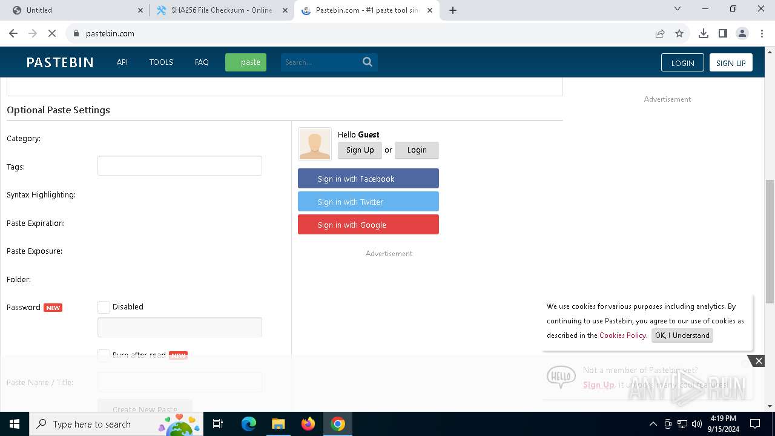Go back using browser back arrow

tap(13, 33)
